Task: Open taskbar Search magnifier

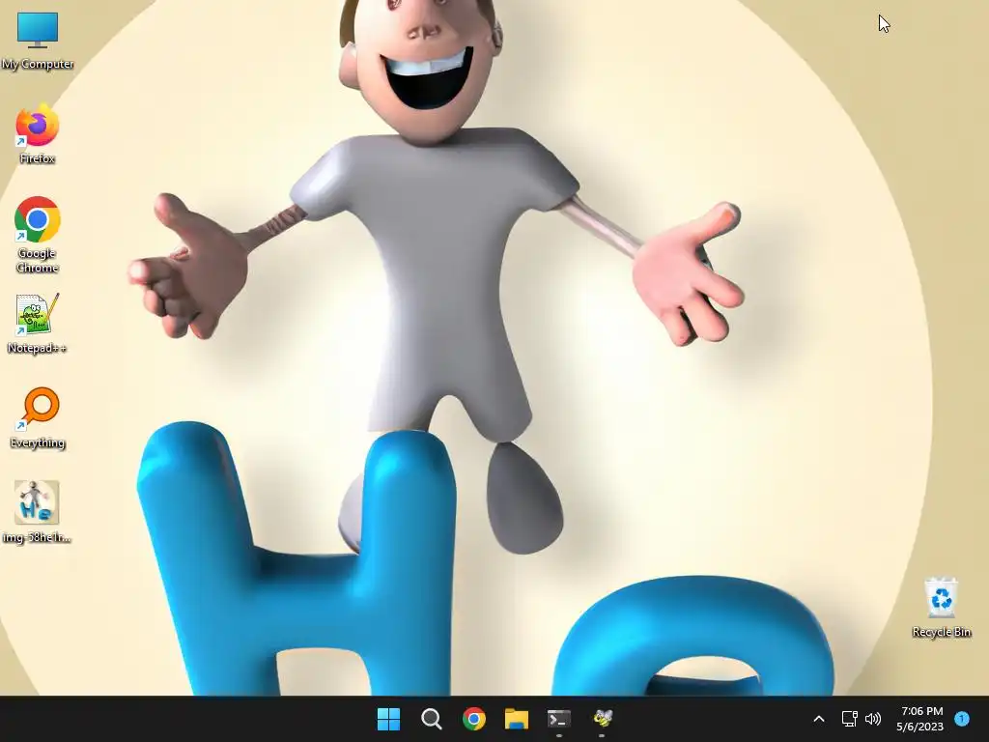Action: pos(432,719)
